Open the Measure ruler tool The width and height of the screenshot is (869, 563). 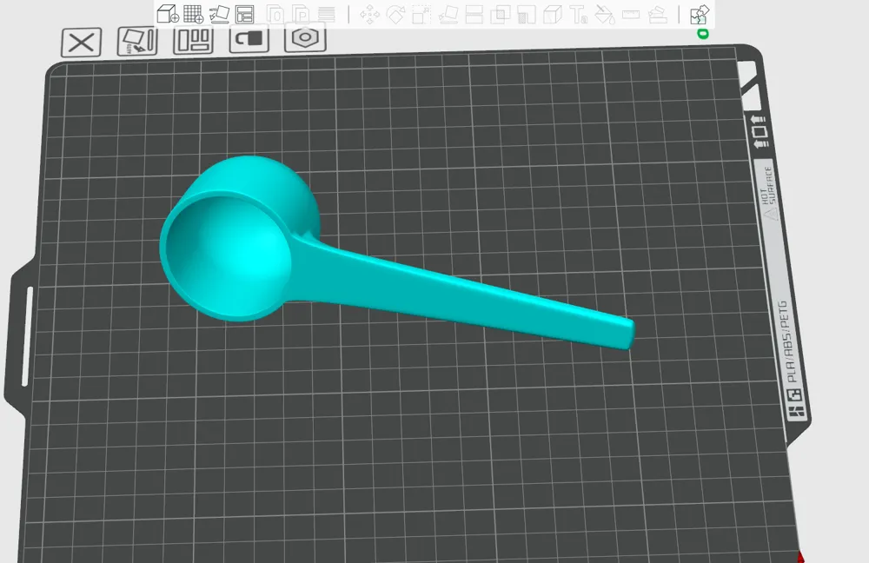tap(631, 15)
